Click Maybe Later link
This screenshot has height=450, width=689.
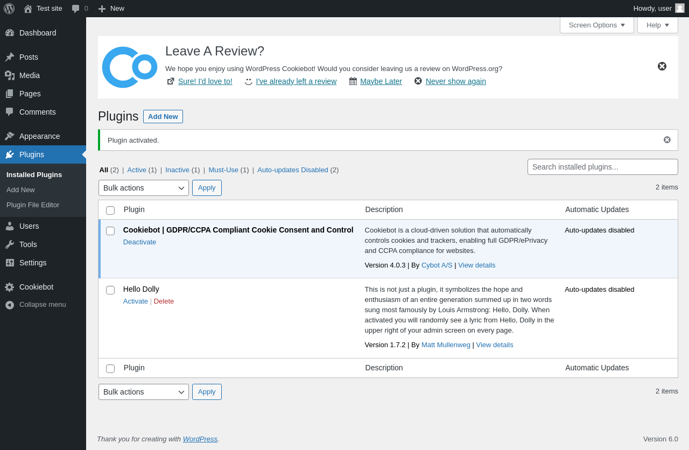(381, 81)
